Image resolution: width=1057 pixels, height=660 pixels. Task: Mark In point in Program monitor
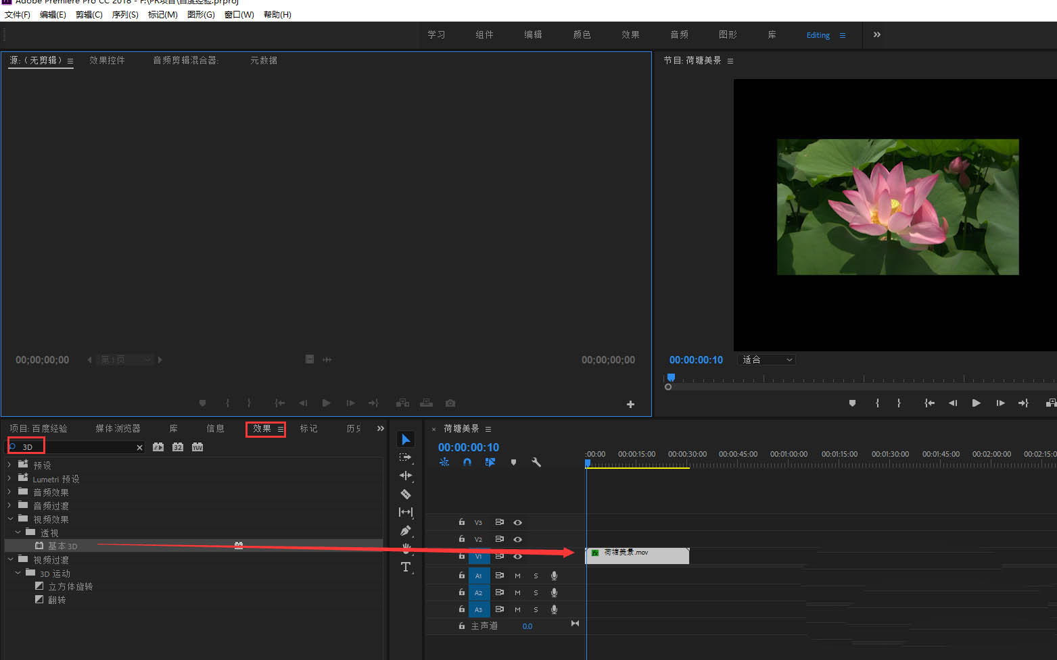pos(877,403)
